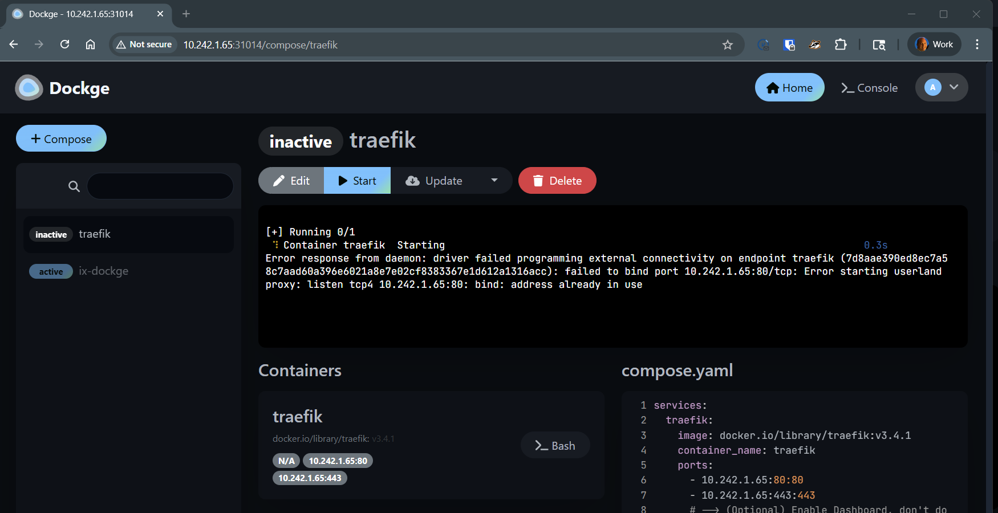Click the blue circular extension icon
The image size is (998, 513).
pos(764,44)
